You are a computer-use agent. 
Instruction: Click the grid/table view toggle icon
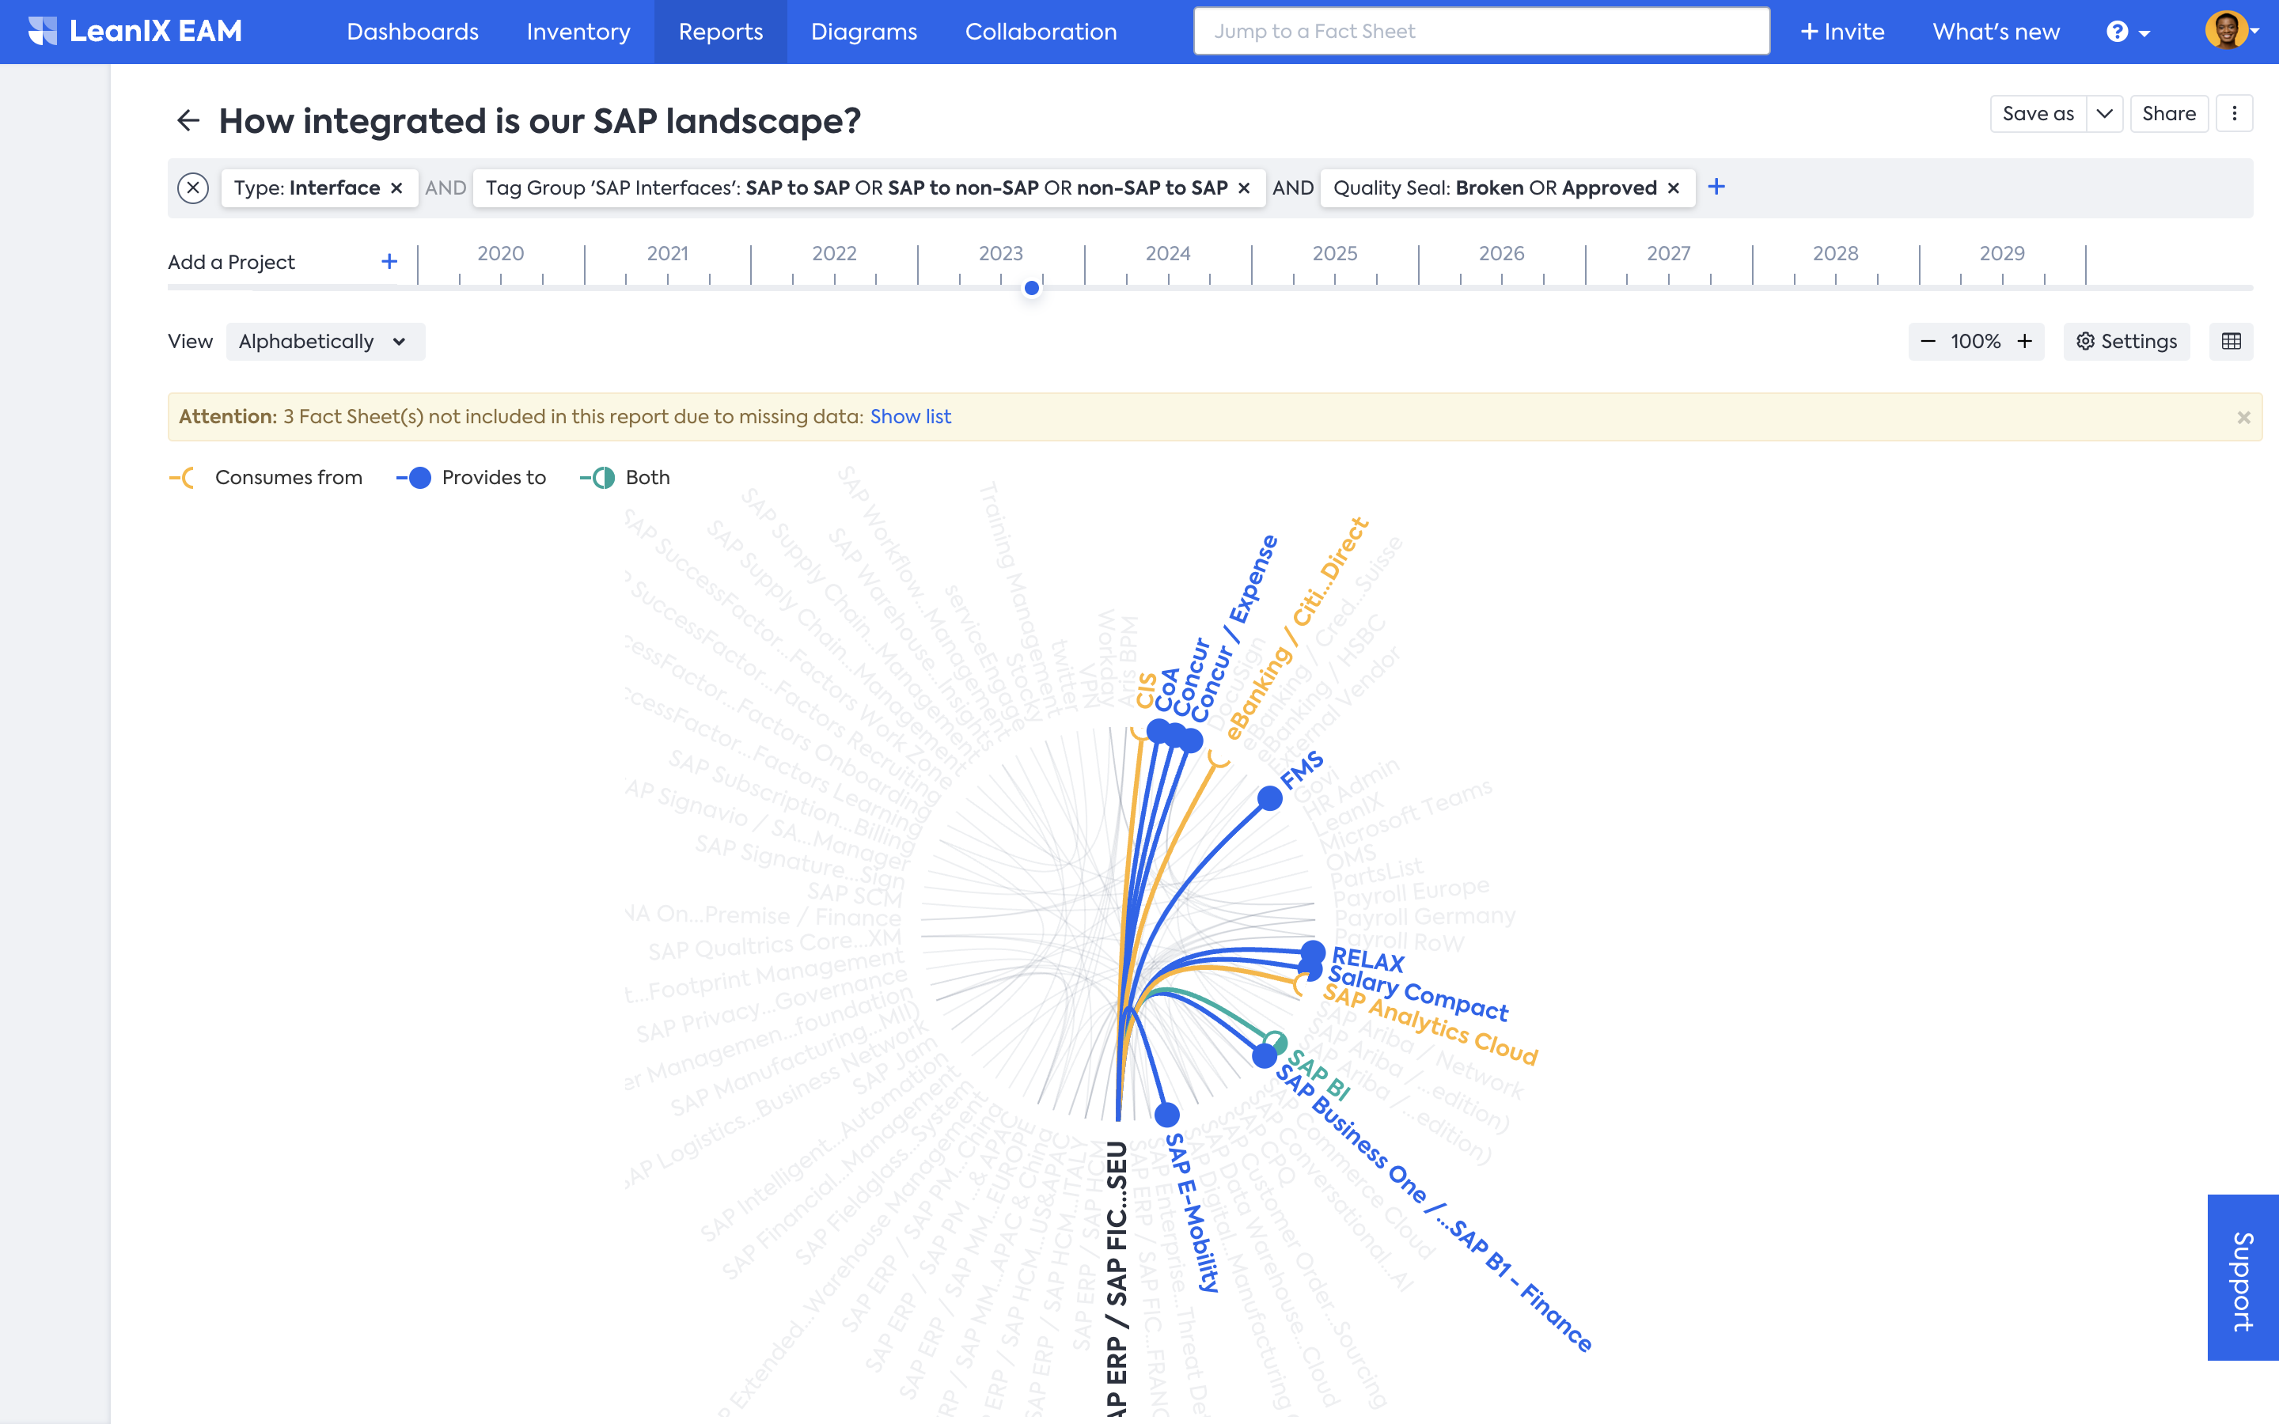(x=2232, y=341)
